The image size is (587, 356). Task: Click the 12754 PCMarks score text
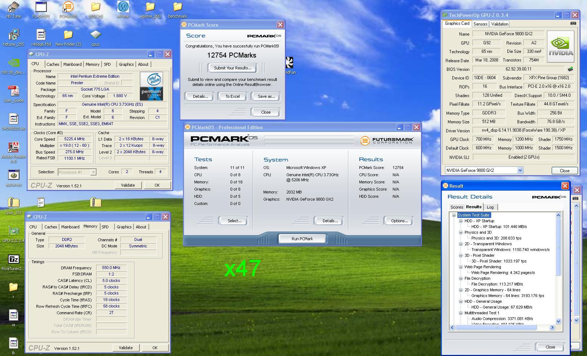pos(232,55)
